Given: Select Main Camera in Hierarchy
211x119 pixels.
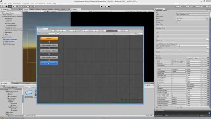Looking at the screenshot, I should 7,15.
